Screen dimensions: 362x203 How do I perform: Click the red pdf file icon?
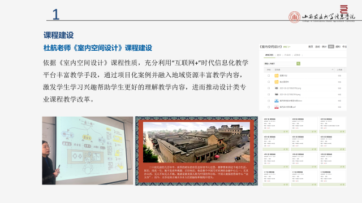277,107
